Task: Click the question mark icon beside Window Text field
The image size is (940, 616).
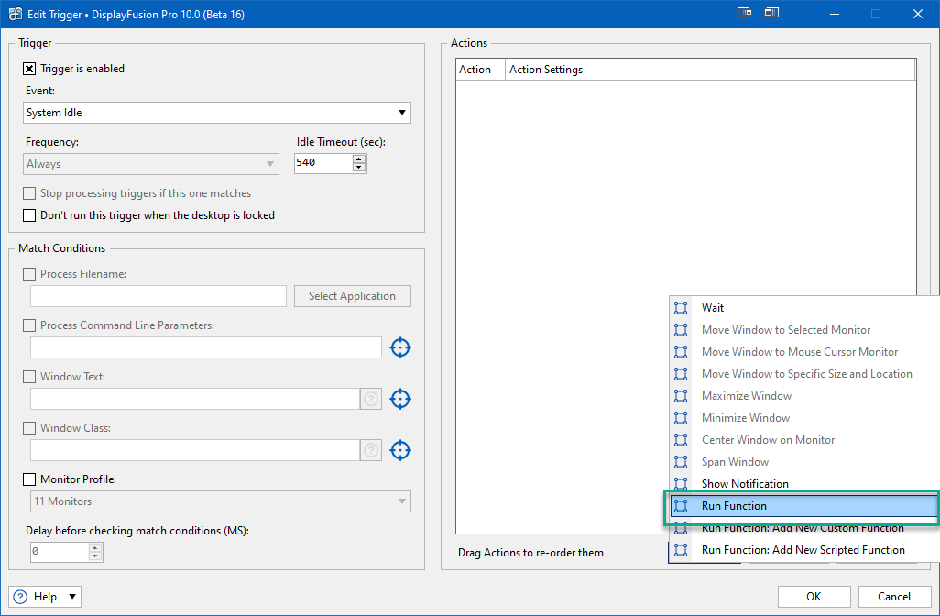Action: tap(371, 399)
